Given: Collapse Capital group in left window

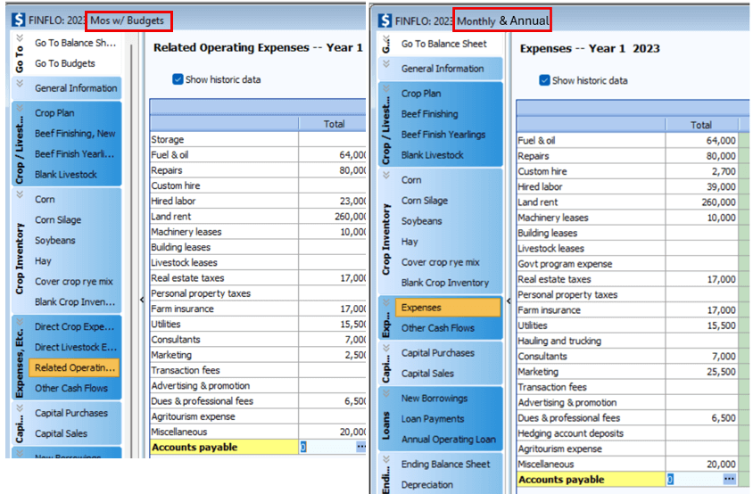Looking at the screenshot, I should [x=20, y=408].
